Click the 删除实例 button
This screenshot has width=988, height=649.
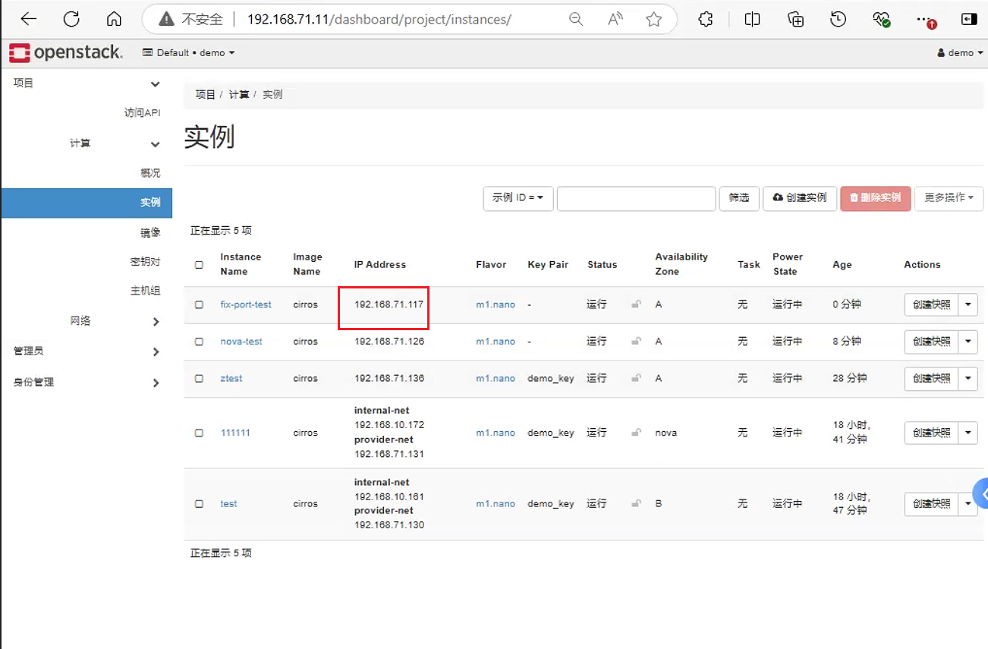(x=876, y=198)
